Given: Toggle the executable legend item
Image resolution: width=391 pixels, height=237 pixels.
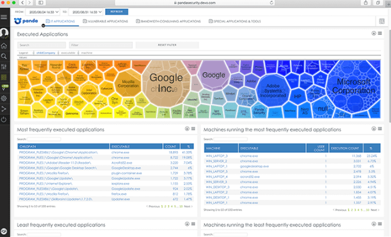Looking at the screenshot, I should pyautogui.click(x=68, y=53).
